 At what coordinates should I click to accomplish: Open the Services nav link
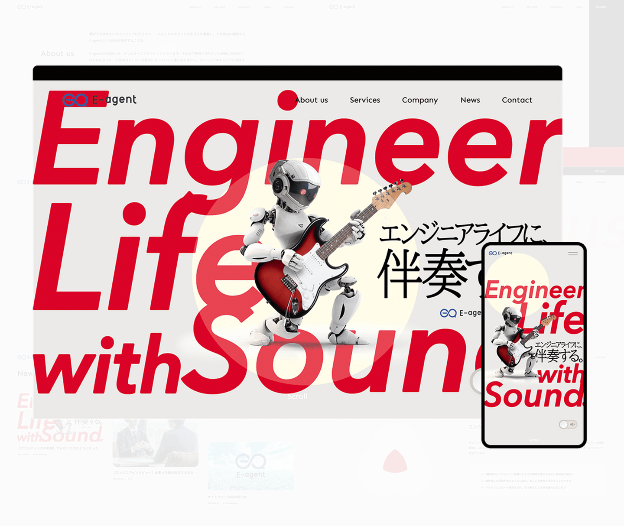365,100
